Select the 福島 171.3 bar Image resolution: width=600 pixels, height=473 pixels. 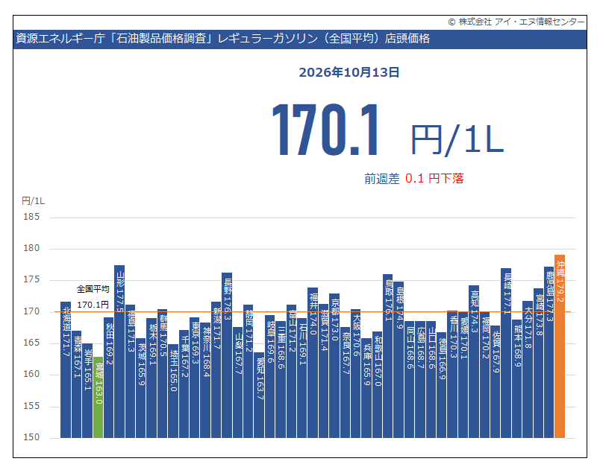point(130,371)
